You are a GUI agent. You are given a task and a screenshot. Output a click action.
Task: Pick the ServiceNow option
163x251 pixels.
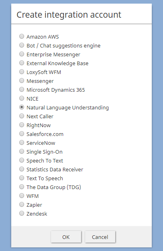pyautogui.click(x=22, y=142)
